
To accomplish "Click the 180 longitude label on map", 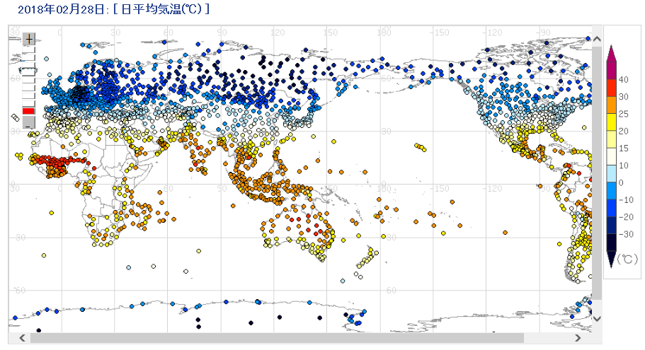I will [384, 32].
